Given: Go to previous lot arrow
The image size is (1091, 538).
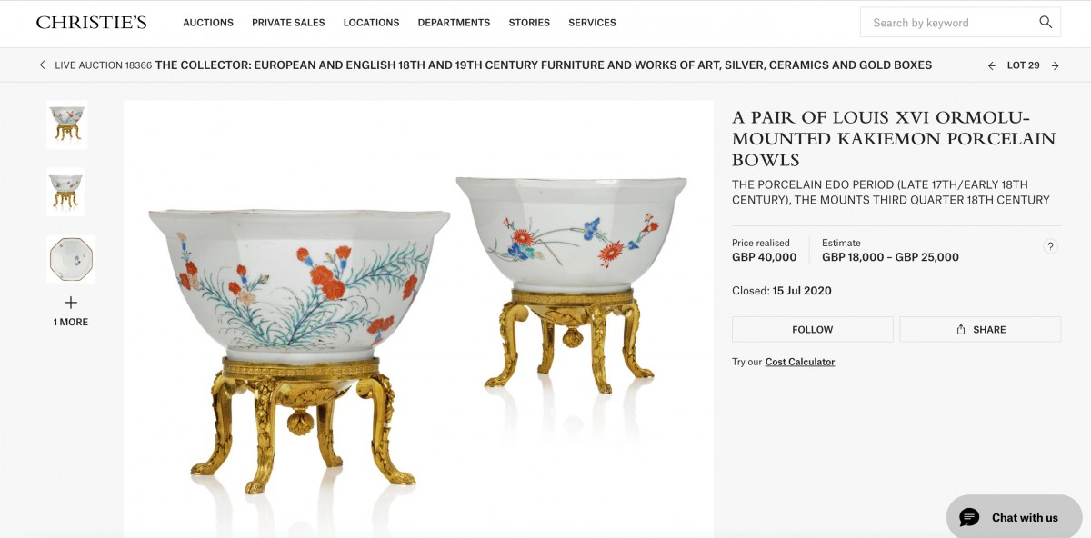Looking at the screenshot, I should tap(992, 65).
